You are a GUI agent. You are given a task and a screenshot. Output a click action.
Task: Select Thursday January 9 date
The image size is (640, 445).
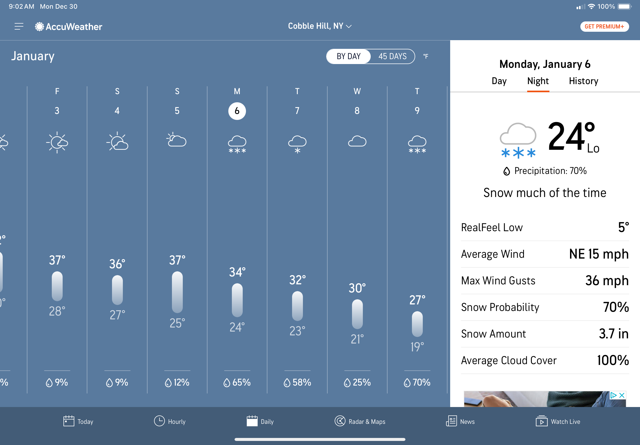pos(417,111)
